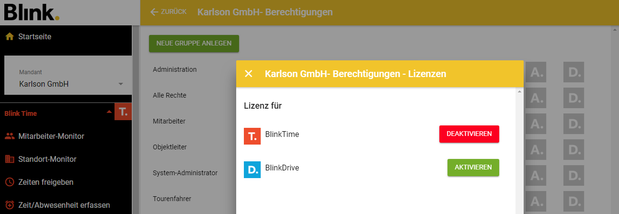Go to Startseite in the sidebar
Viewport: 619px width, 214px height.
click(x=34, y=36)
